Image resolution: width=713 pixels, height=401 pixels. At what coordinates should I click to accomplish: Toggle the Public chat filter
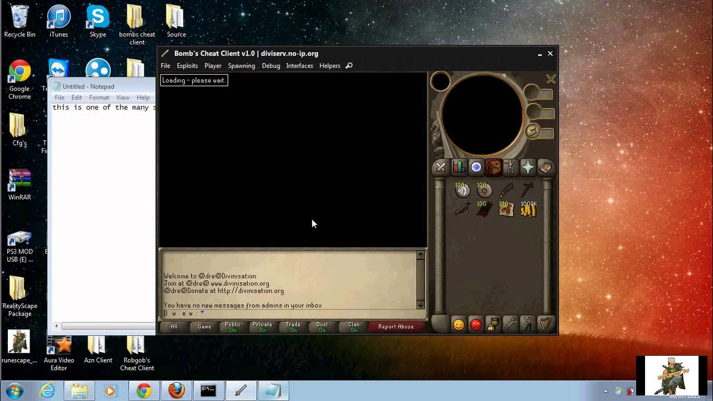[233, 327]
